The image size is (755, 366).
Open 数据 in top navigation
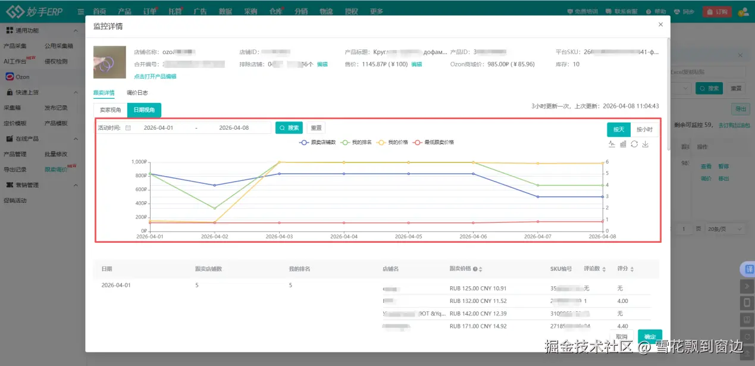click(x=225, y=11)
